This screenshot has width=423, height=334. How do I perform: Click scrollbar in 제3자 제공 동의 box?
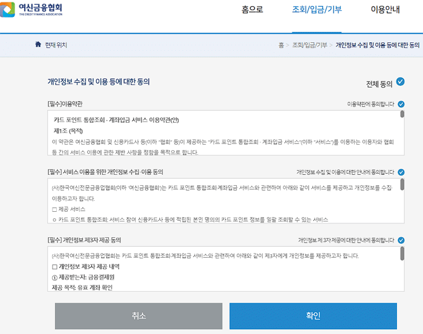(x=402, y=254)
